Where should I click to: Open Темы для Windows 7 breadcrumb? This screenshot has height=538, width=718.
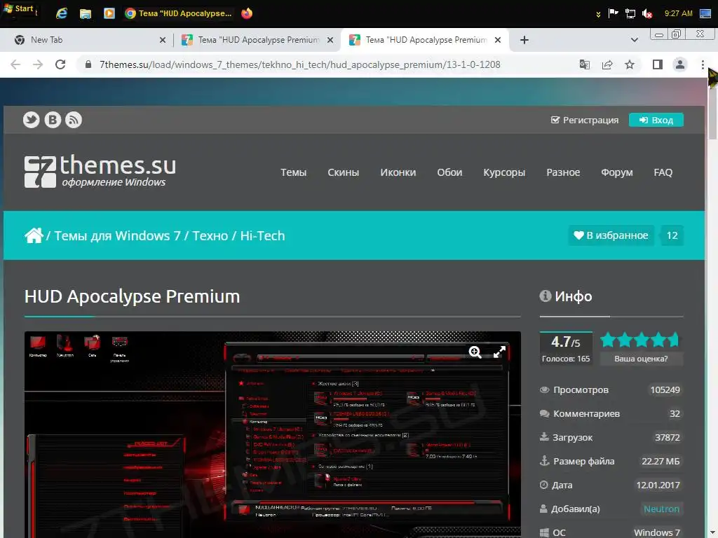[117, 235]
